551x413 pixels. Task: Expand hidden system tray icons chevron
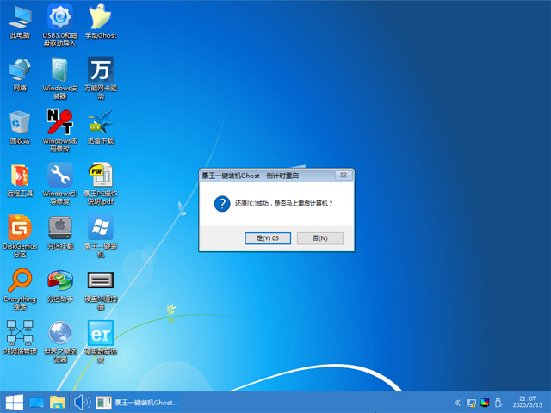(456, 403)
